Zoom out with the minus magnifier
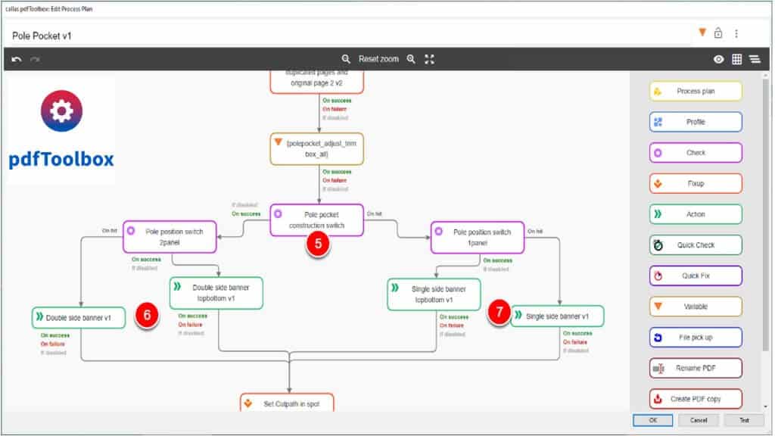The image size is (775, 436). tap(346, 59)
